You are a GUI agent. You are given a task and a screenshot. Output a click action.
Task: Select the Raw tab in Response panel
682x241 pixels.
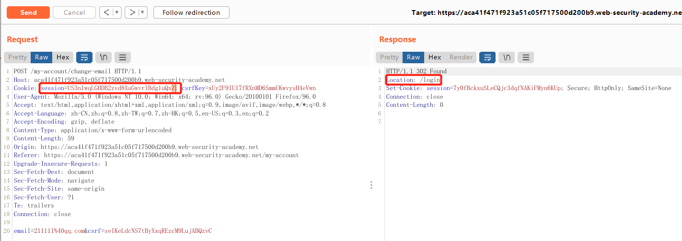(413, 57)
